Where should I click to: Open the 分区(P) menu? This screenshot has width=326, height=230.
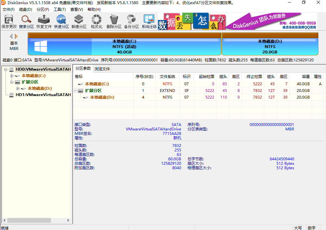pyautogui.click(x=43, y=10)
